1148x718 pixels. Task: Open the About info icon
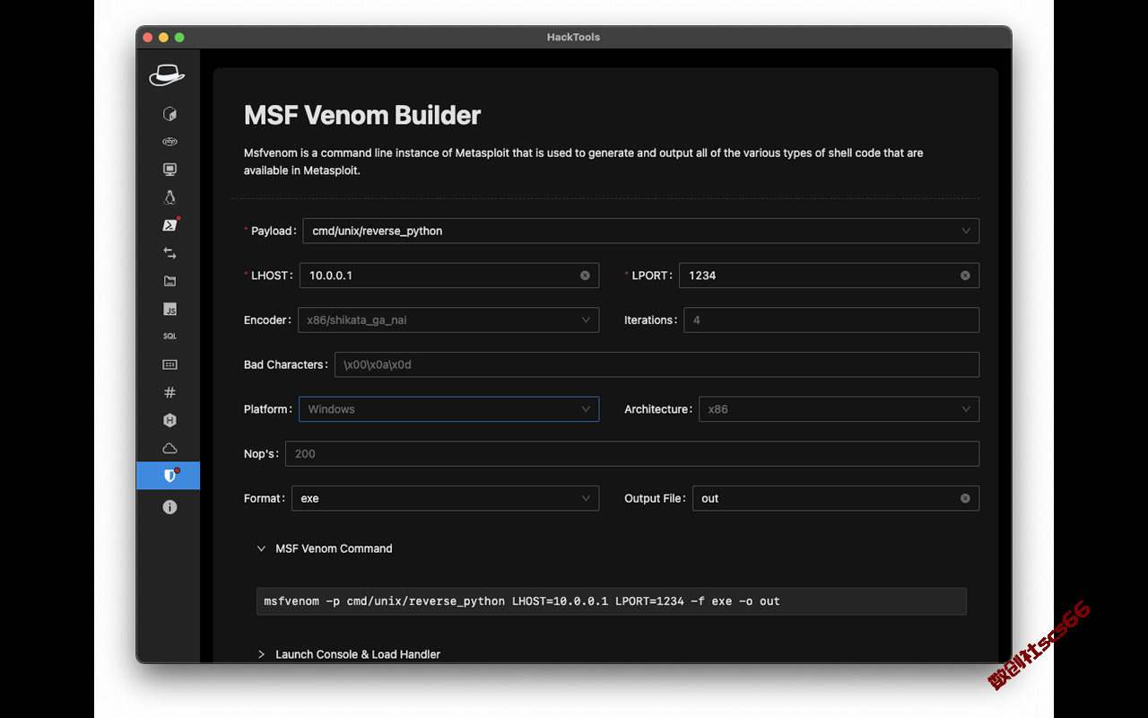coord(170,507)
